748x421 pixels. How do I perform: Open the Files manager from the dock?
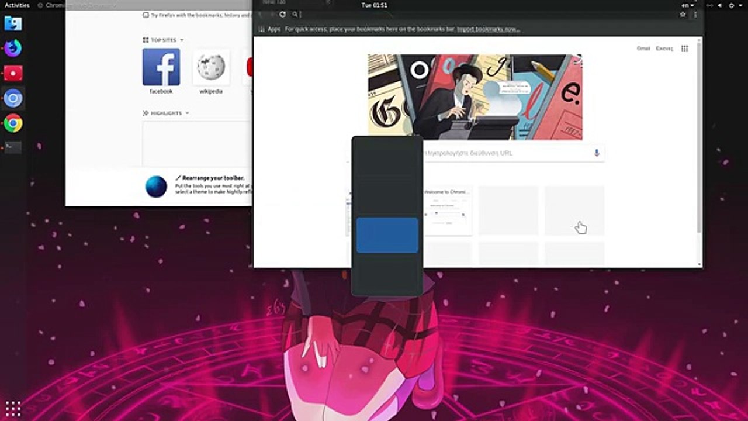13,23
